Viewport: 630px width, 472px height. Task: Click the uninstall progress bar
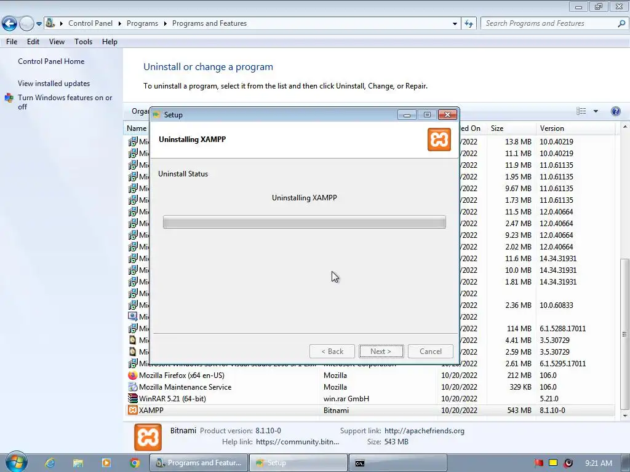click(x=305, y=222)
